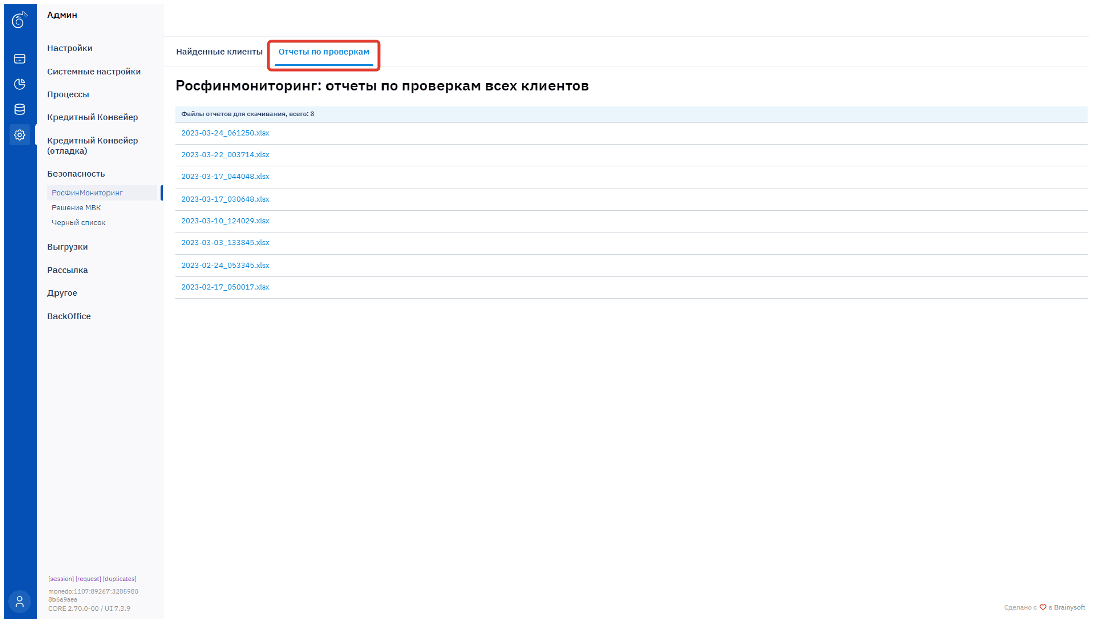Download 2023-03-17_030648.xlsx report
The image size is (1093, 624).
225,199
